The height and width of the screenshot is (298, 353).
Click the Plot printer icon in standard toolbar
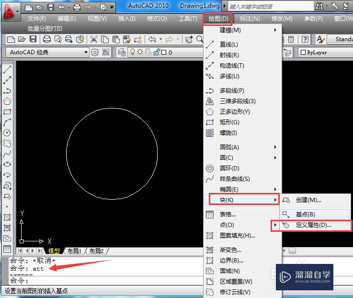46,39
